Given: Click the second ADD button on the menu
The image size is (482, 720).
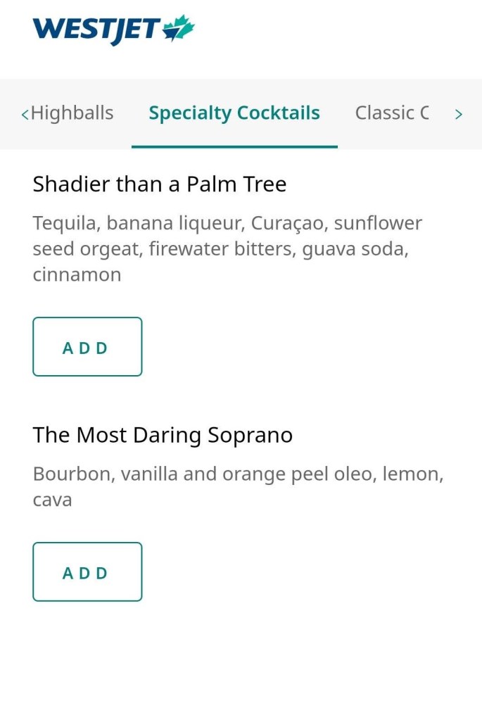Looking at the screenshot, I should 87,572.
